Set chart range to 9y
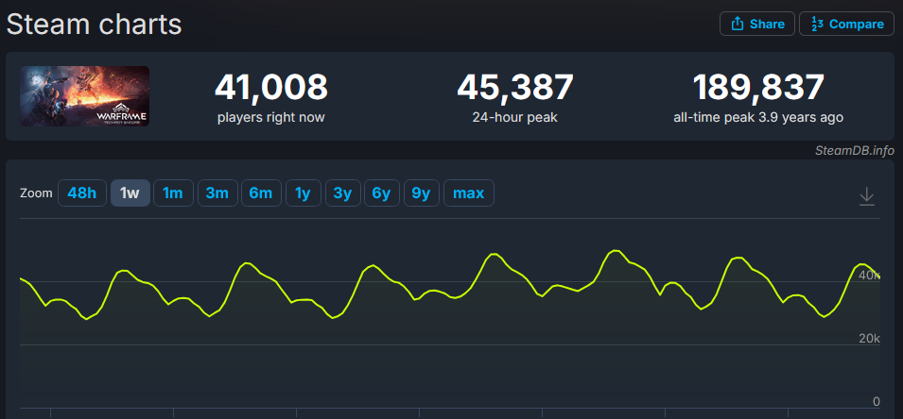Image resolution: width=903 pixels, height=419 pixels. pos(421,193)
